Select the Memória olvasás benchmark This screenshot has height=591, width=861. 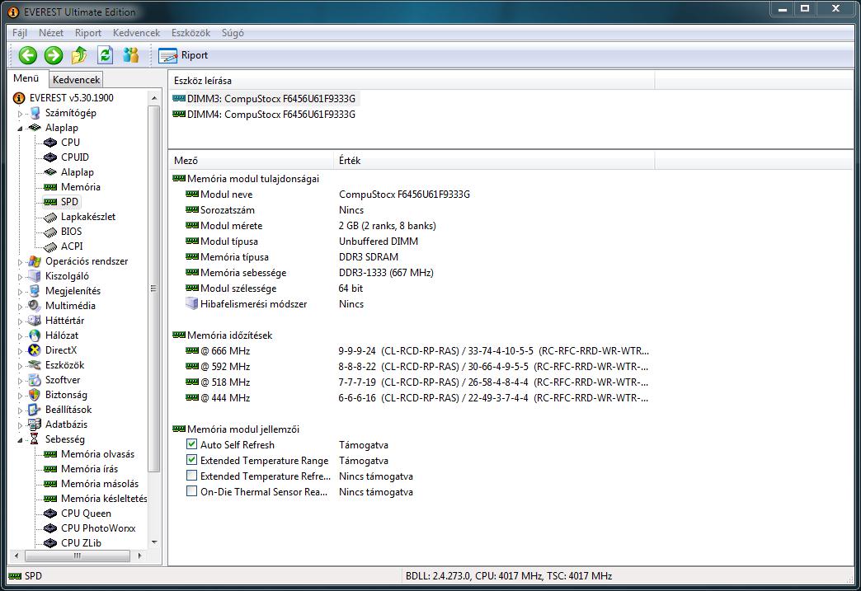point(90,454)
